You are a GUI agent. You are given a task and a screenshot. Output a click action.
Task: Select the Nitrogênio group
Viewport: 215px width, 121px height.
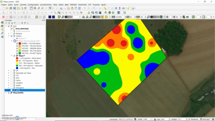[20, 88]
